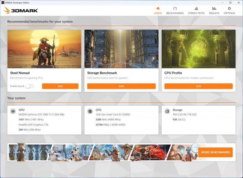
Task: Click '3200 MHz (4900 MHz)' value
Action: [108, 120]
